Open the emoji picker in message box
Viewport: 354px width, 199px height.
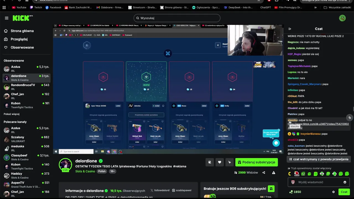pyautogui.click(x=345, y=182)
